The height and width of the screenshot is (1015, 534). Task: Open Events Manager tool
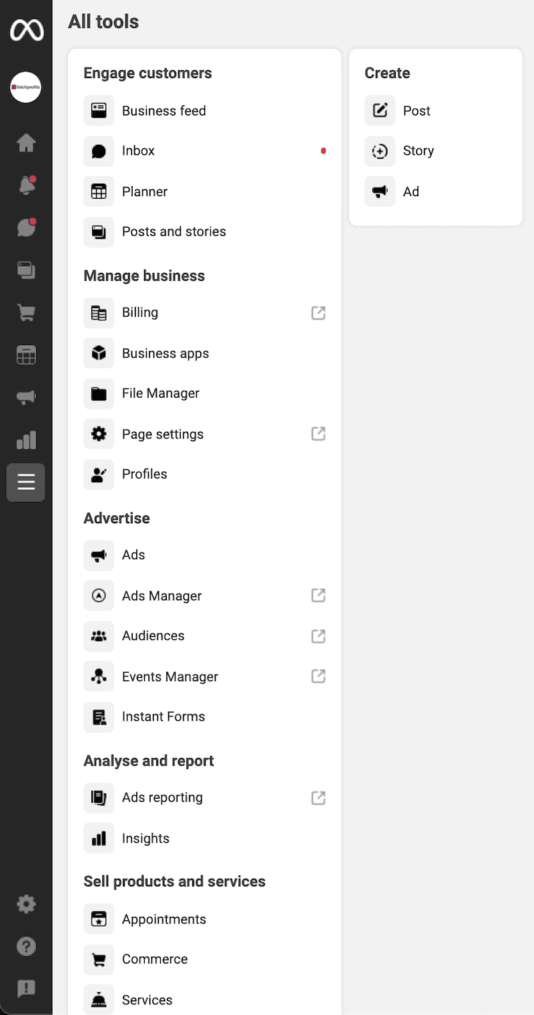click(x=170, y=677)
